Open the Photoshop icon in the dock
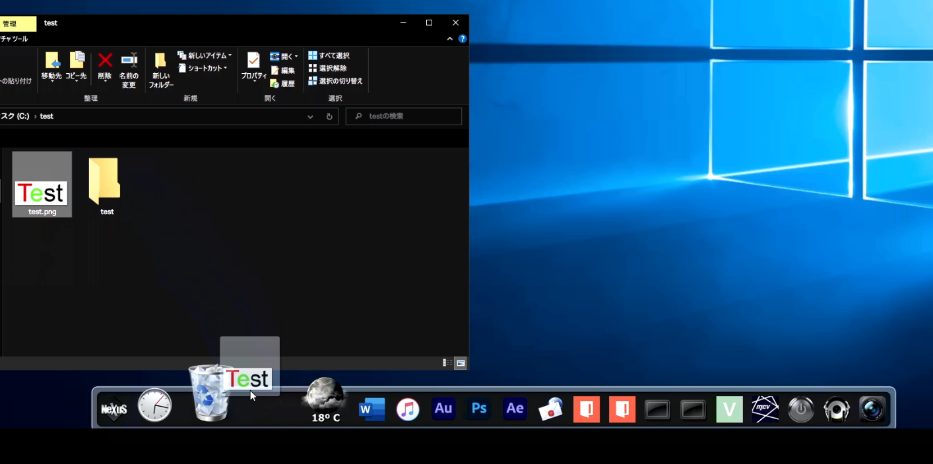This screenshot has width=933, height=464. [x=479, y=409]
